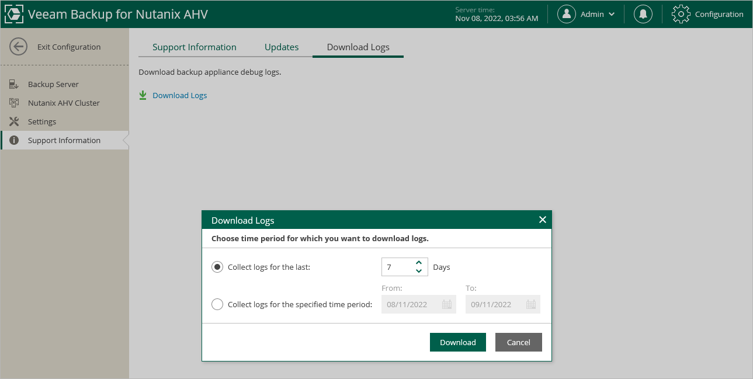
Task: Select Support Information in sidebar
Action: click(x=65, y=140)
